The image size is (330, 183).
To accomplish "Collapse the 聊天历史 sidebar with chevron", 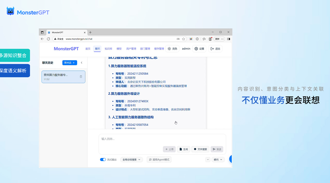I will pyautogui.click(x=82, y=63).
